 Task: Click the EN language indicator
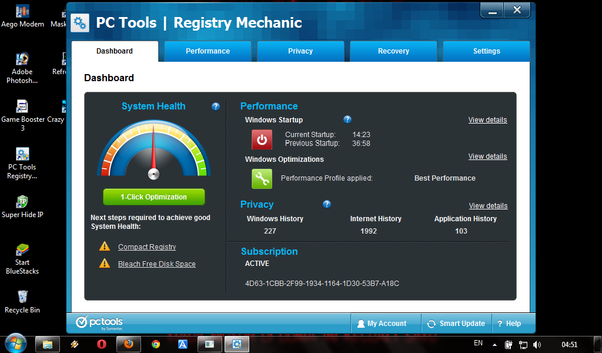click(x=479, y=343)
